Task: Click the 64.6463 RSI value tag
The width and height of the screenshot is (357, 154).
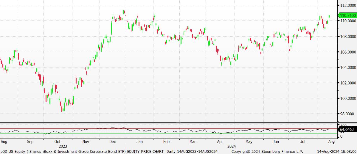Action: [x=347, y=129]
